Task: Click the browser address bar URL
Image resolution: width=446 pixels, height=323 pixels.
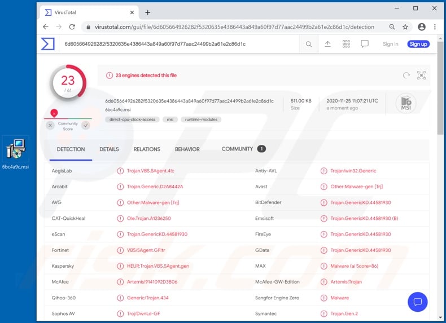Action: pyautogui.click(x=234, y=27)
